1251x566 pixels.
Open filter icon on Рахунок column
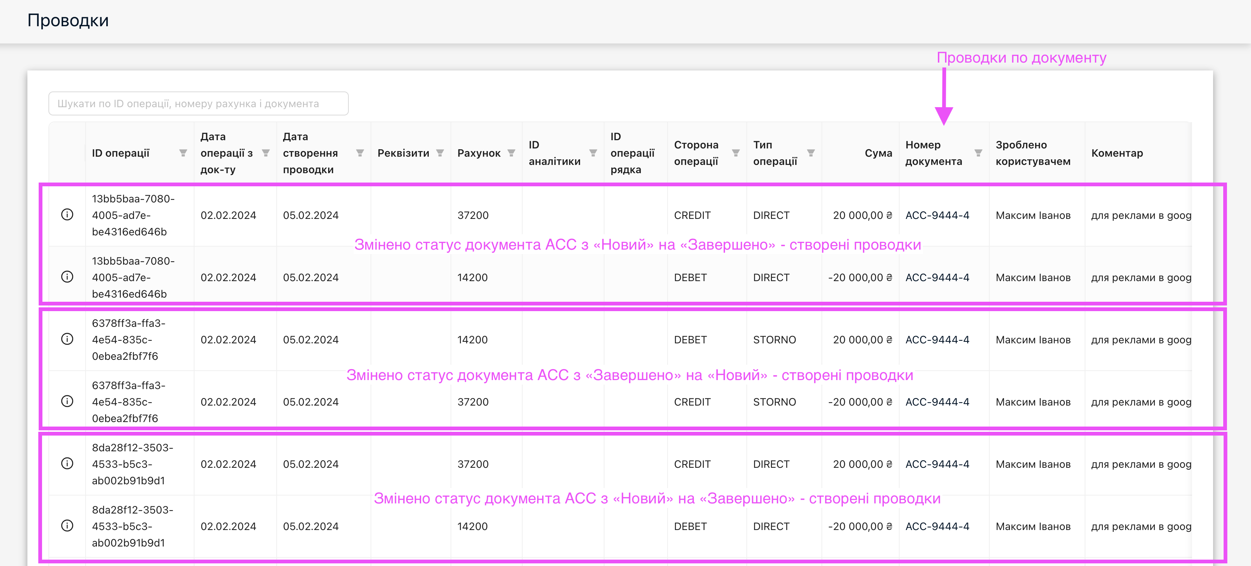tap(511, 153)
